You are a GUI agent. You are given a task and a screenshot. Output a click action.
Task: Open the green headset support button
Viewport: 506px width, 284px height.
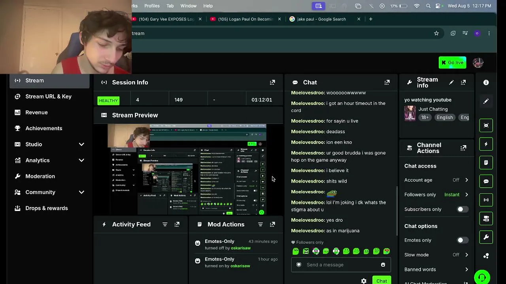pyautogui.click(x=482, y=277)
